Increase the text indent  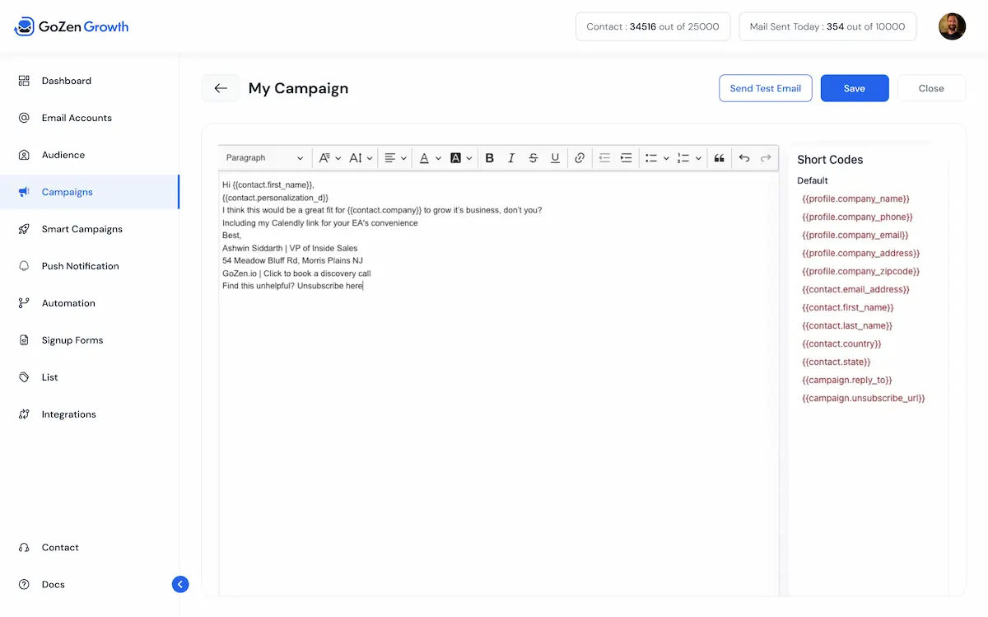click(627, 157)
